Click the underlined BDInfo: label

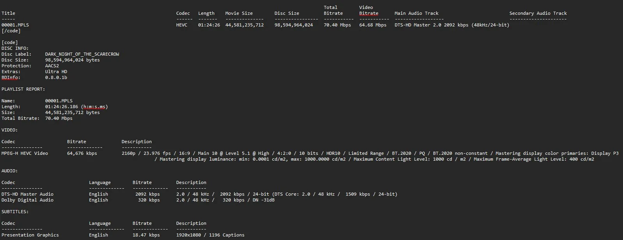point(11,77)
